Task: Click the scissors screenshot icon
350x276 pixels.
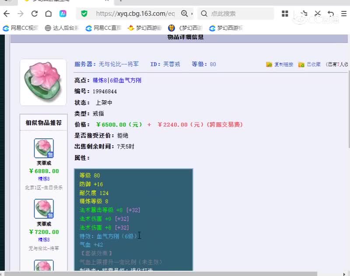Action: pos(318,14)
